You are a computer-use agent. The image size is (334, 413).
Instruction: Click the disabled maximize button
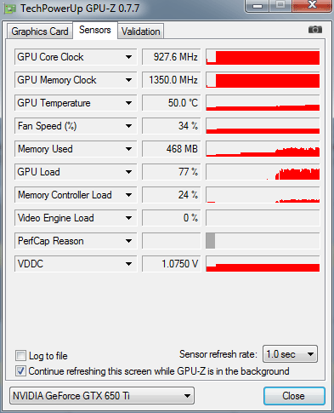point(280,6)
